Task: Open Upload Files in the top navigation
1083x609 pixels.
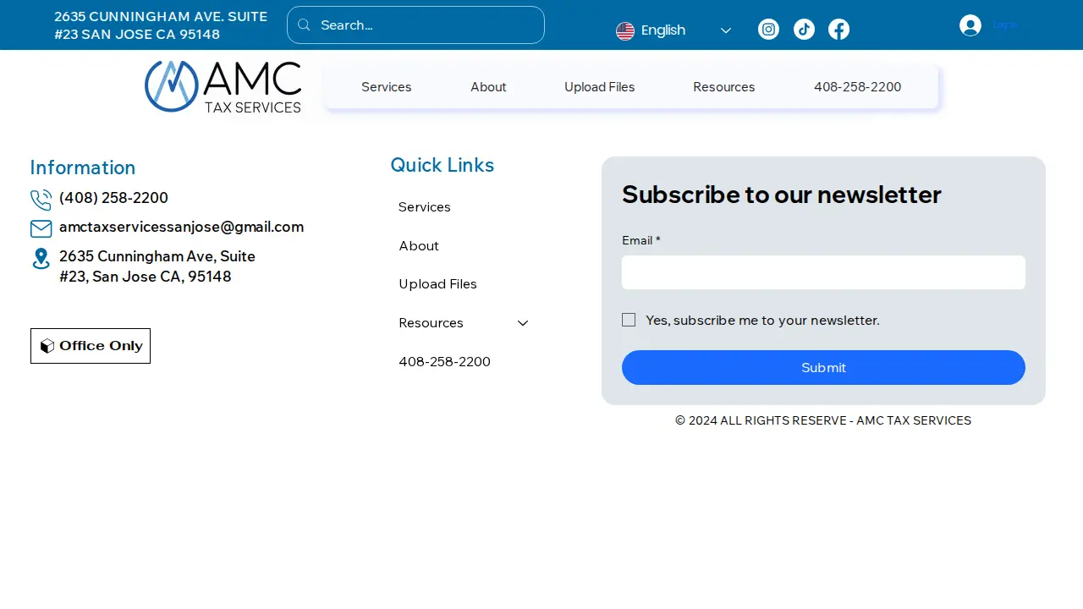Action: point(600,87)
